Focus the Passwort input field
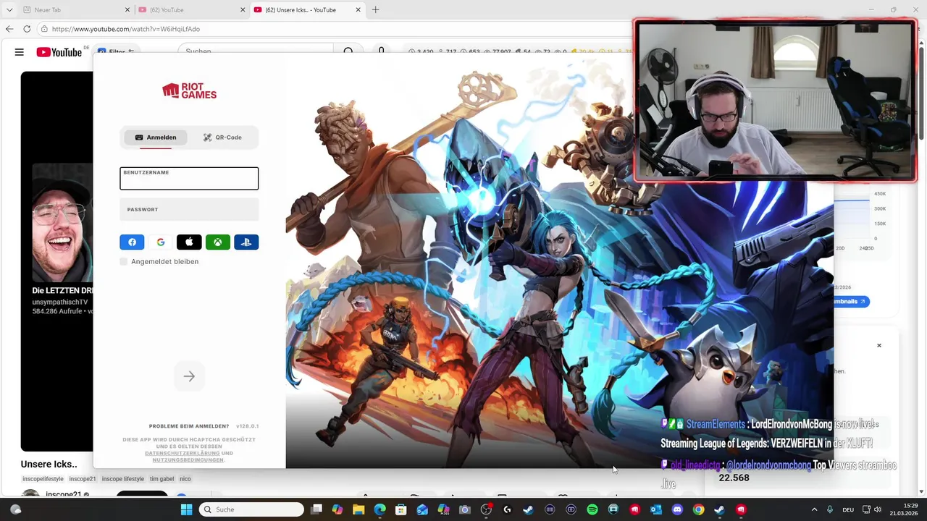The width and height of the screenshot is (927, 521). click(189, 210)
